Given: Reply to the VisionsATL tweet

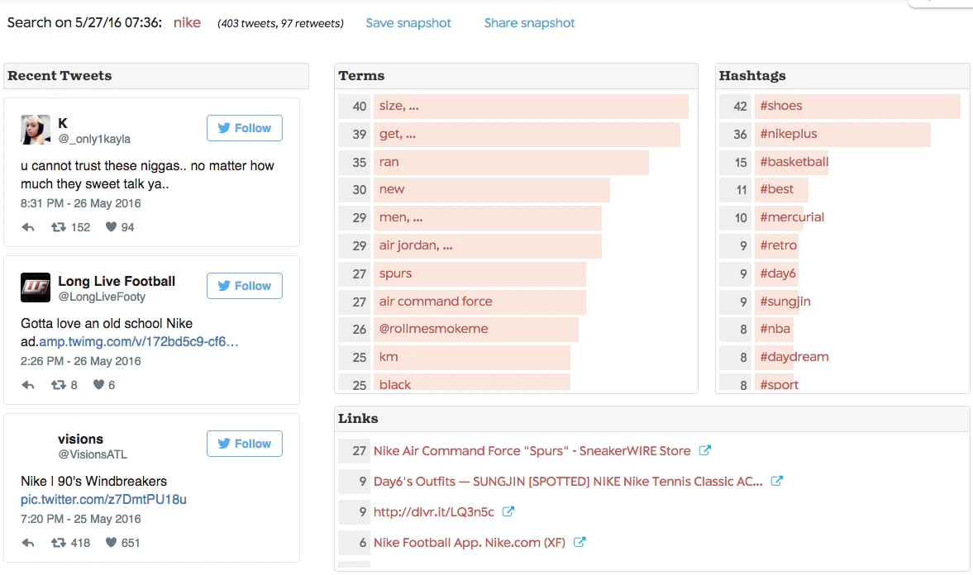Looking at the screenshot, I should (28, 543).
